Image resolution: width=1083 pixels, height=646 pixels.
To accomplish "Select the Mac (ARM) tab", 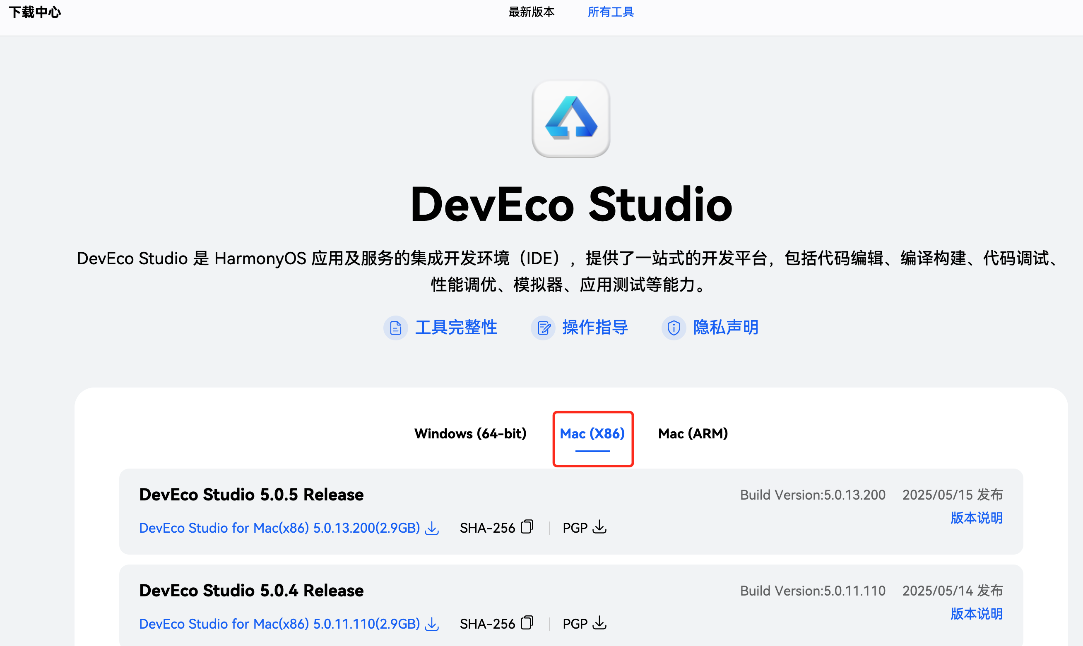I will pos(693,433).
